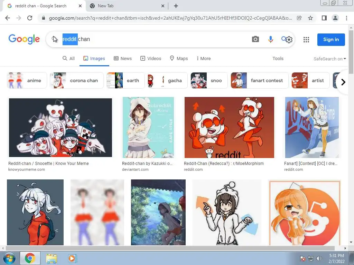The image size is (354, 265).
Task: Search by image with camera icon
Action: 255,39
